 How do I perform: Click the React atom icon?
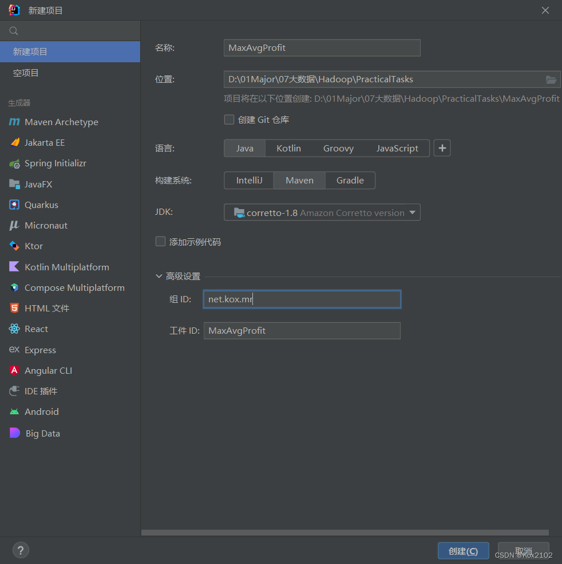(14, 329)
